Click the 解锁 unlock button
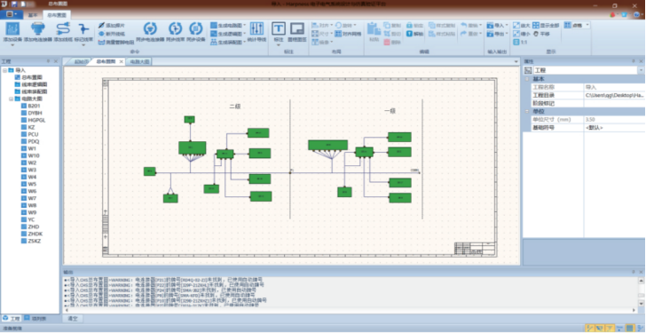 coord(415,34)
